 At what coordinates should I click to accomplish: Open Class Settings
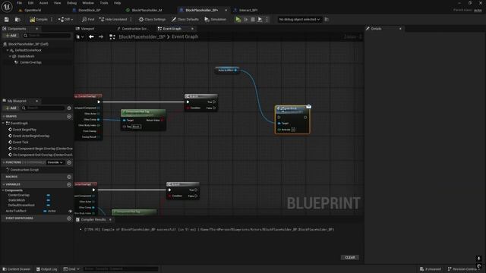tap(152, 20)
